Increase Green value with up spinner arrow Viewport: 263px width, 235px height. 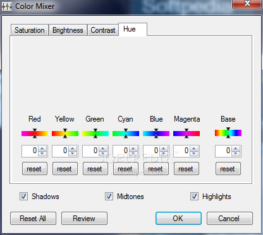pos(103,149)
